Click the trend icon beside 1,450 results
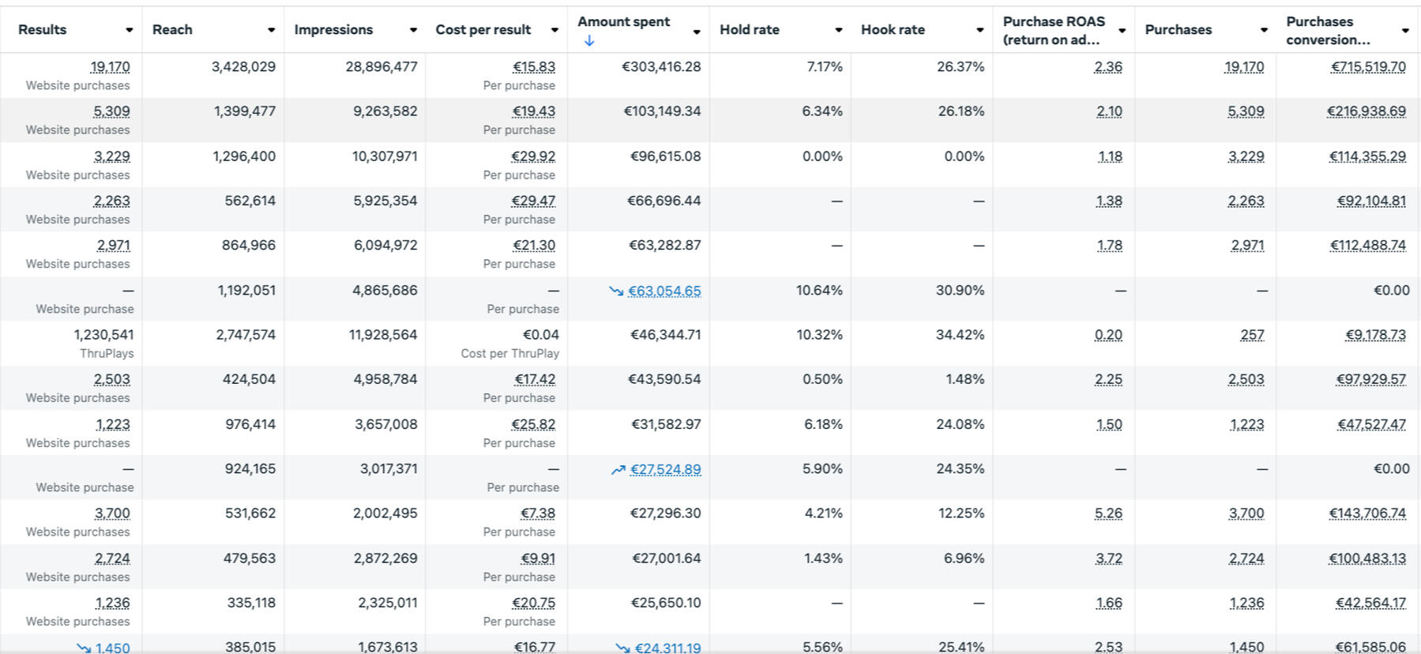The image size is (1421, 654). click(x=84, y=648)
